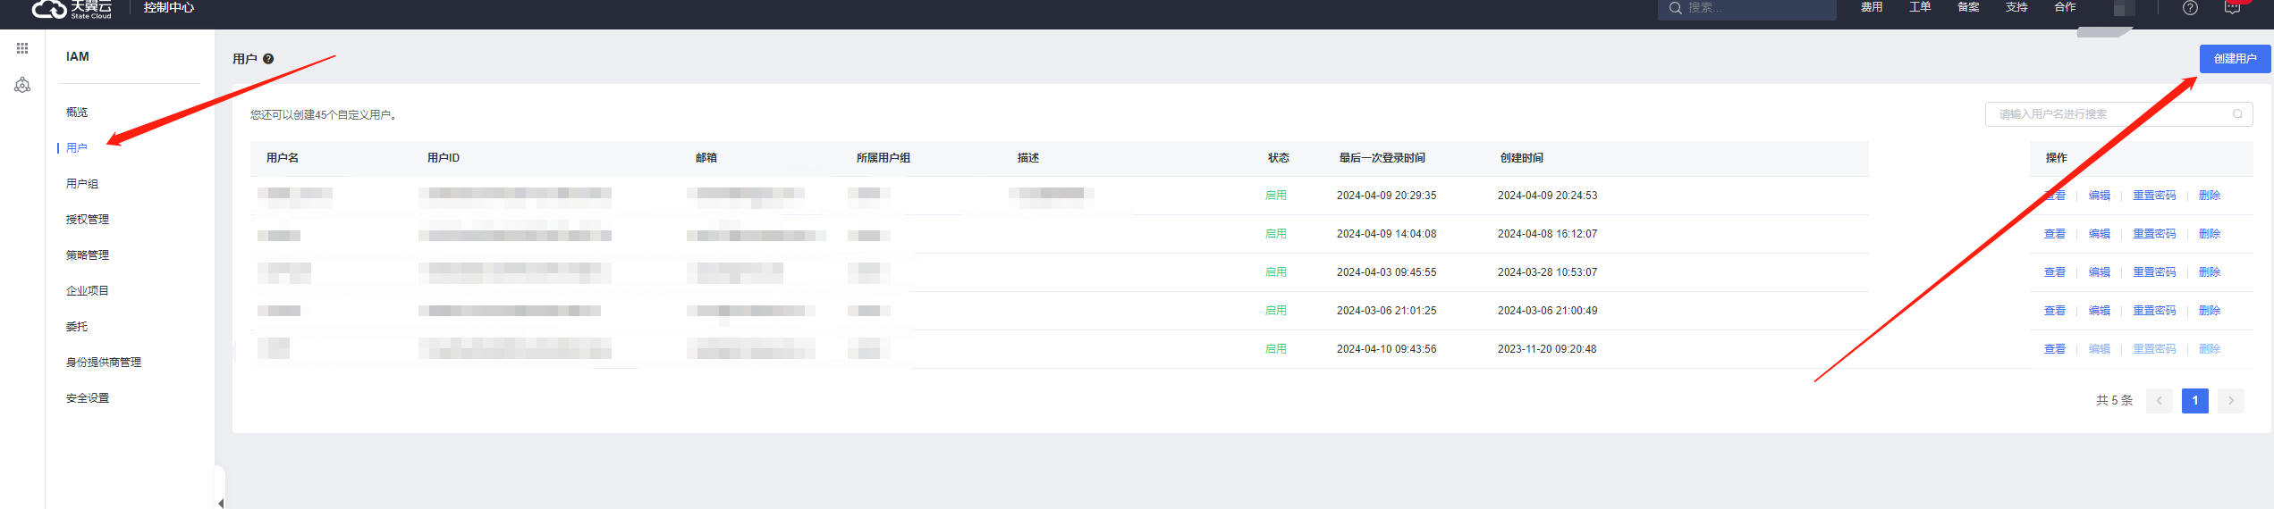
Task: Open the help center icon in top bar
Action: [2190, 8]
